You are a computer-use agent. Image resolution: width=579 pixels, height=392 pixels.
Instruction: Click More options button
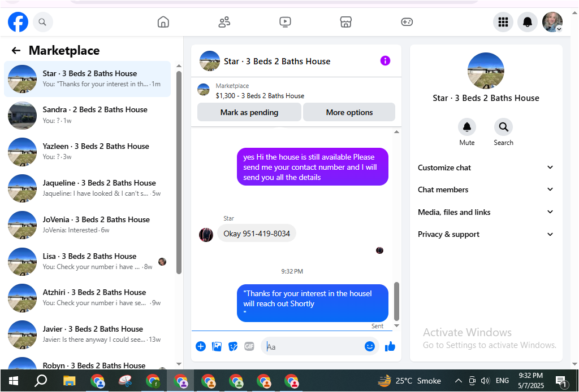coord(349,112)
